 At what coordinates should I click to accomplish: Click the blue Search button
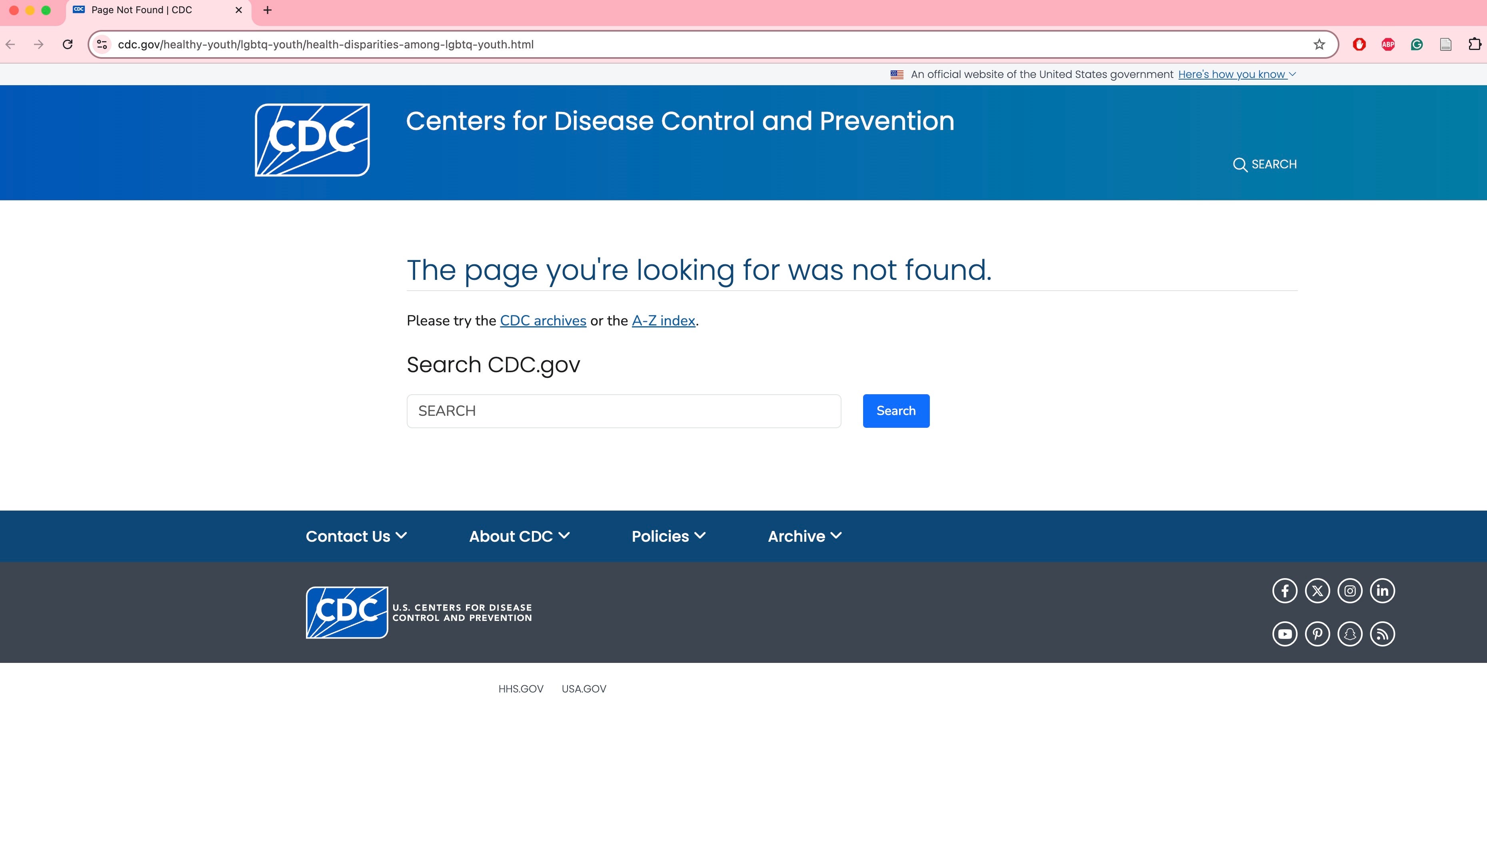coord(896,411)
